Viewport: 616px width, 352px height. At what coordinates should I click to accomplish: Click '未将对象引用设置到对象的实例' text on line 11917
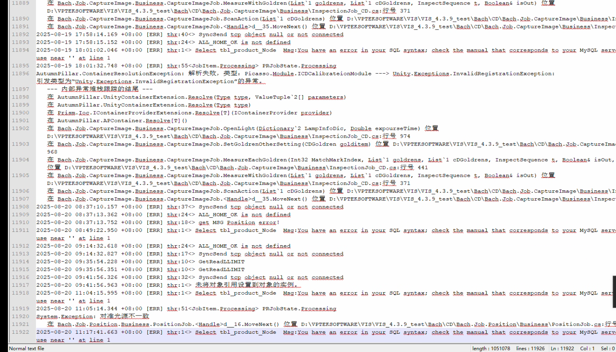(246, 285)
